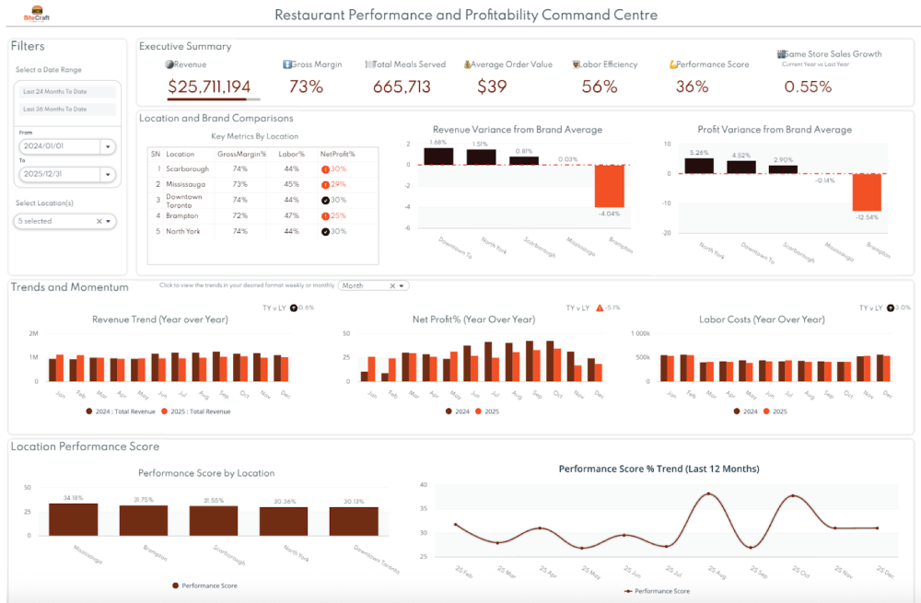Click the Performance Score line chart legend marker
This screenshot has width=921, height=603.
click(628, 591)
